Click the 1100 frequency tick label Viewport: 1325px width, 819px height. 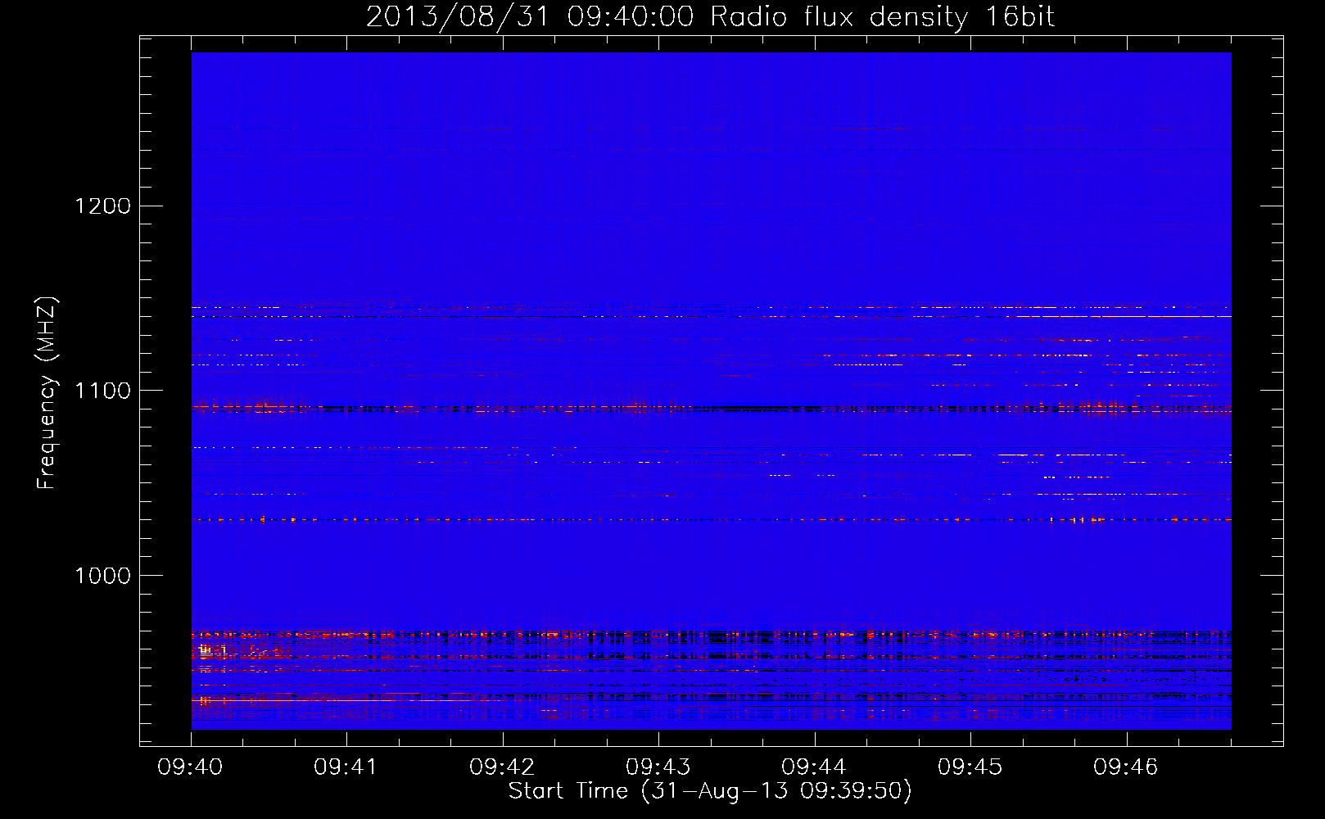[x=102, y=391]
